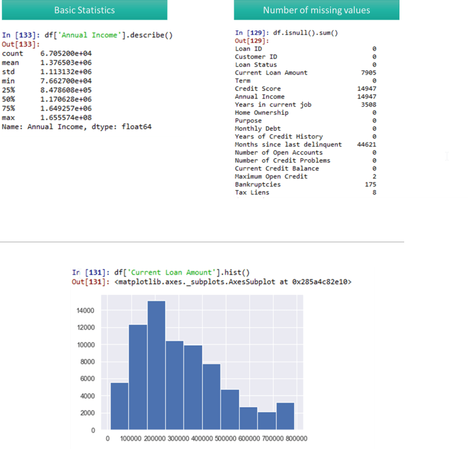Select the count value 6.705200e+04

click(66, 53)
